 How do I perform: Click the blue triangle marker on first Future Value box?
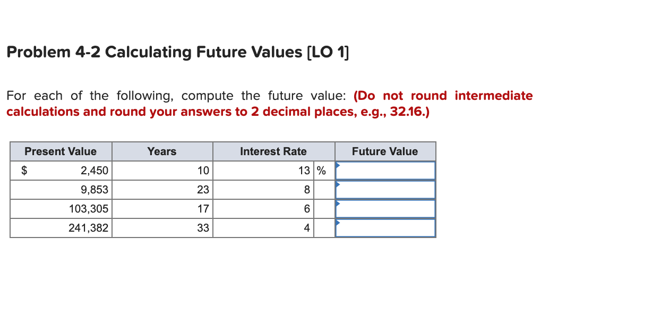tap(337, 166)
